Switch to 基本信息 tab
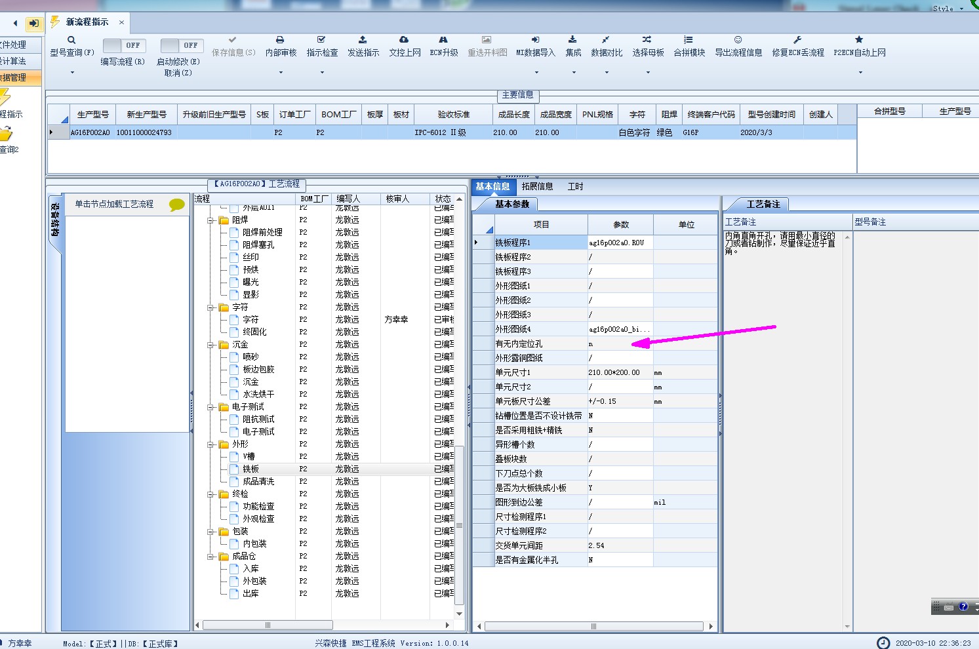 tap(493, 187)
